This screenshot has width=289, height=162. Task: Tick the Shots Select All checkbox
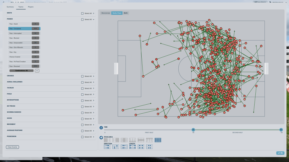[x=82, y=13]
